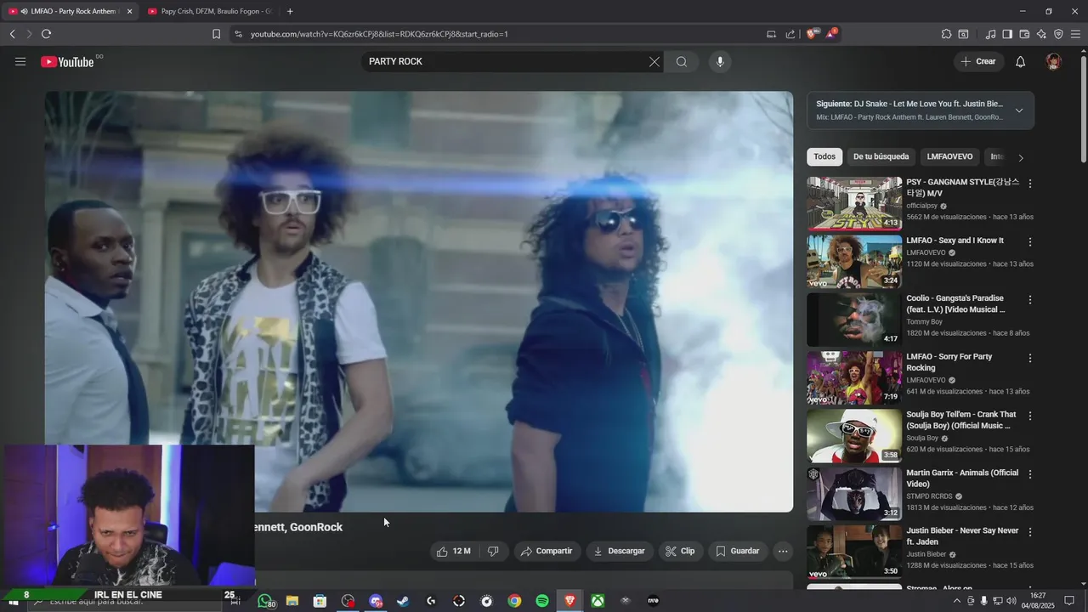This screenshot has width=1088, height=612.
Task: Dislike the Party Rock Anthem video
Action: [x=494, y=551]
